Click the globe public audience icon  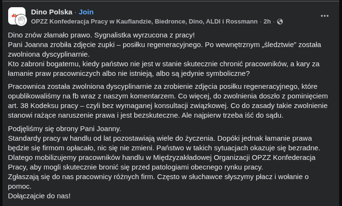[280, 22]
